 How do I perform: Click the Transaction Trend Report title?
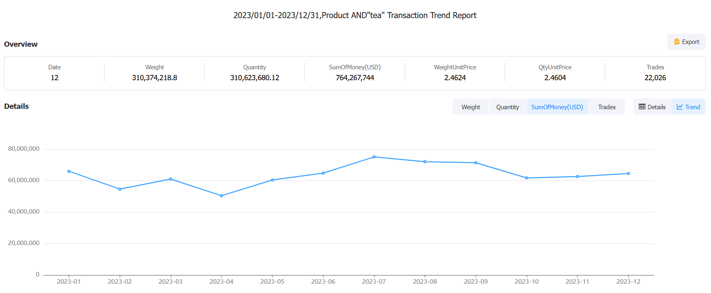[355, 15]
